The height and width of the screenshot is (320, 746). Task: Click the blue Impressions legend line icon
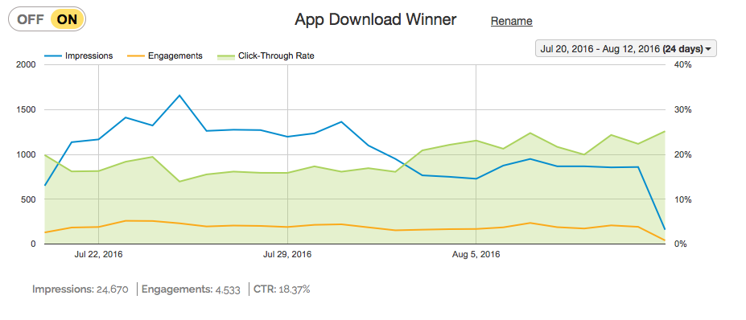53,56
